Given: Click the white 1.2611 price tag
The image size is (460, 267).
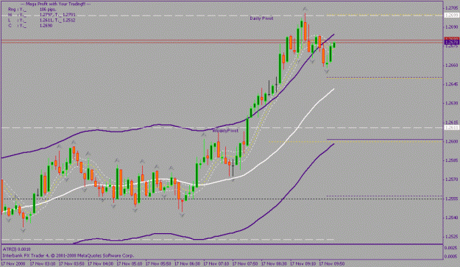Looking at the screenshot, I should coord(451,127).
